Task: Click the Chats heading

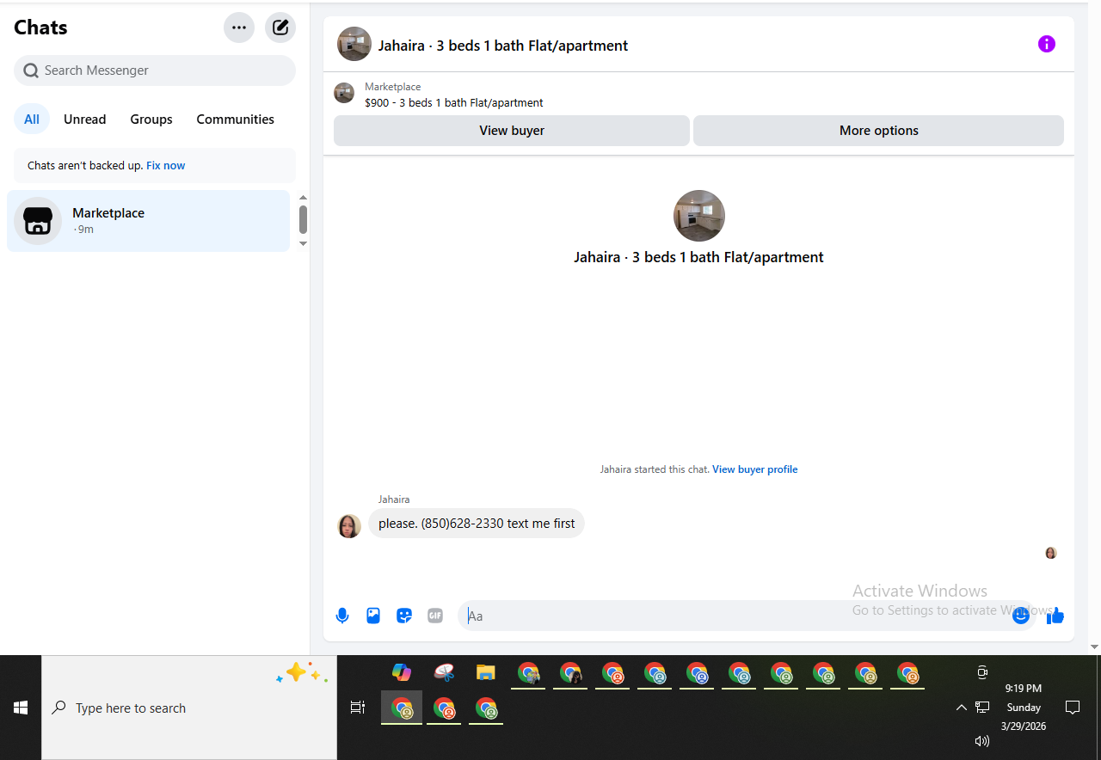Action: [x=40, y=28]
